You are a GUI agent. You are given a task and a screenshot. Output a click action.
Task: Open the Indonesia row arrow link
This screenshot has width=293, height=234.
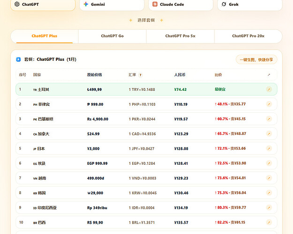point(269,207)
